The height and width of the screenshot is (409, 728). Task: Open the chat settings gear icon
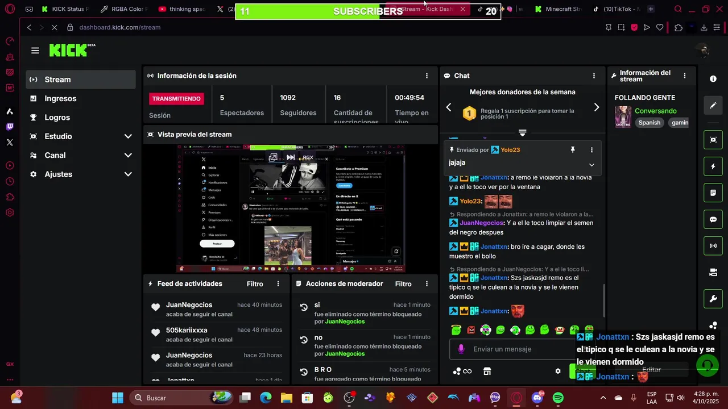coord(558,371)
